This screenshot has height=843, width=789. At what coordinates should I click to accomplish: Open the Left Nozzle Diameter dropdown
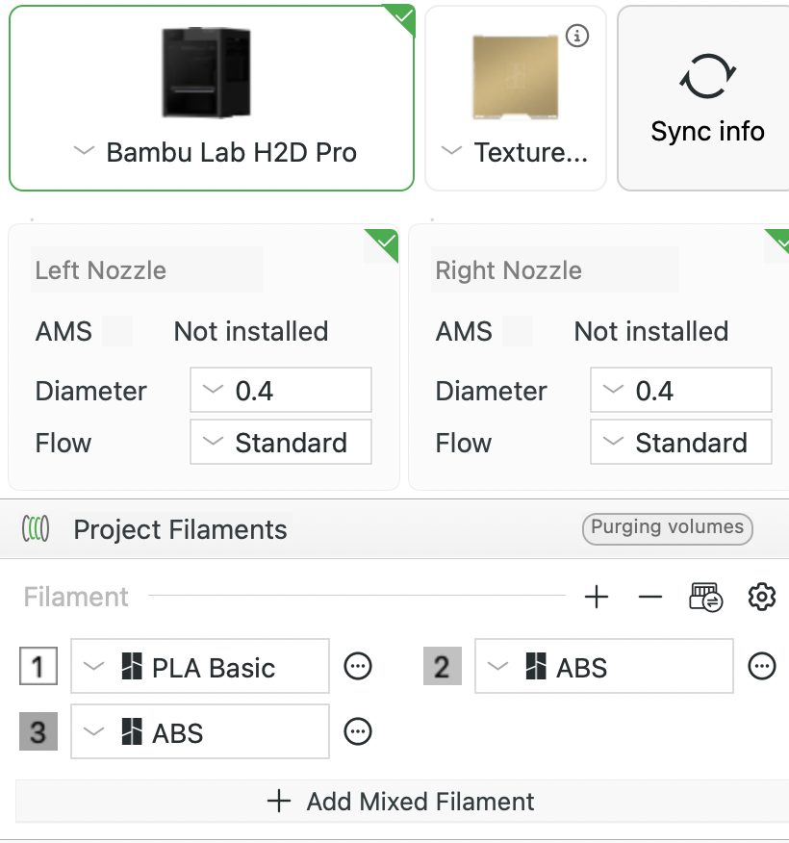tap(281, 390)
